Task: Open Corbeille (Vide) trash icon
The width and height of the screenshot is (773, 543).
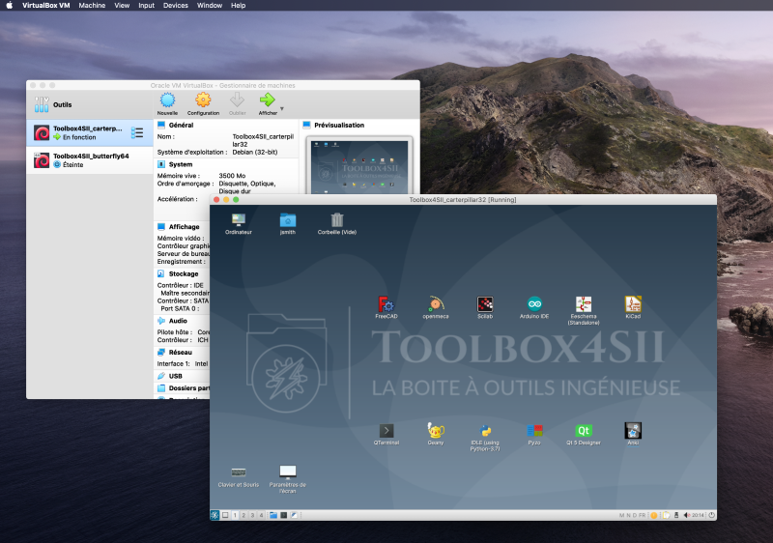Action: tap(336, 224)
